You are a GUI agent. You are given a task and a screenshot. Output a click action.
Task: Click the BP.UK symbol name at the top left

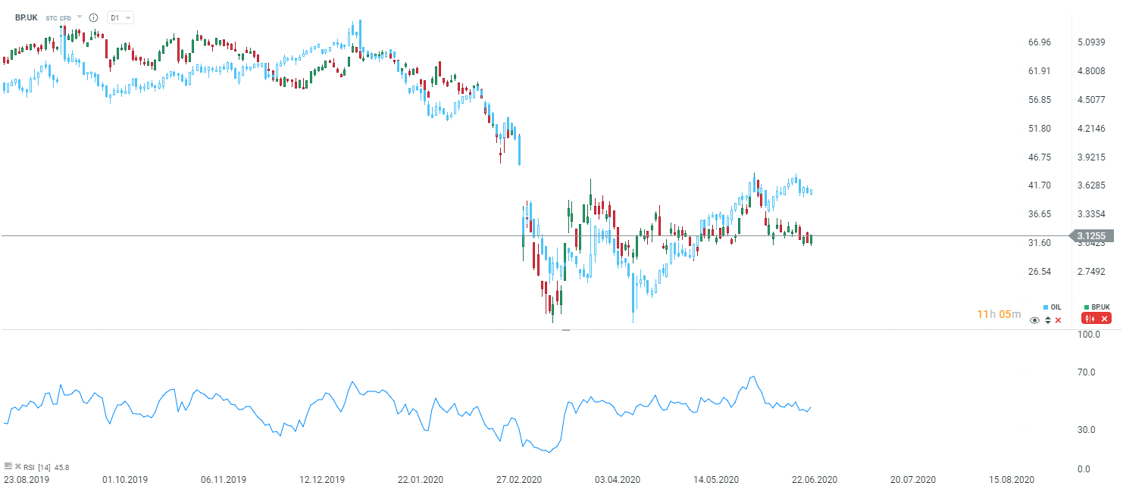click(x=26, y=17)
